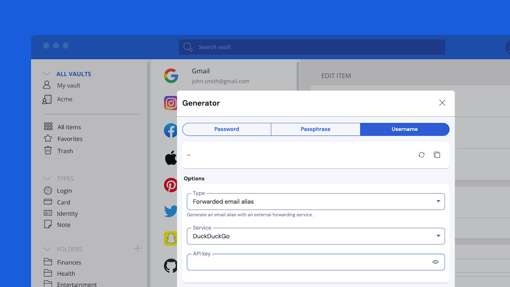
Task: Toggle API key visibility eye icon
Action: (x=435, y=262)
